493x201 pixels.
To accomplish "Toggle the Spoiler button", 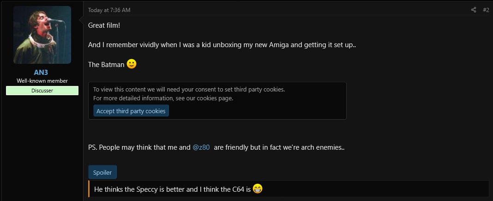I will click(102, 172).
